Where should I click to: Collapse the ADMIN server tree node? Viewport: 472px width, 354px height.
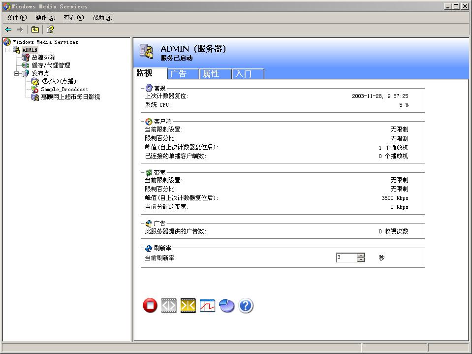click(x=7, y=50)
